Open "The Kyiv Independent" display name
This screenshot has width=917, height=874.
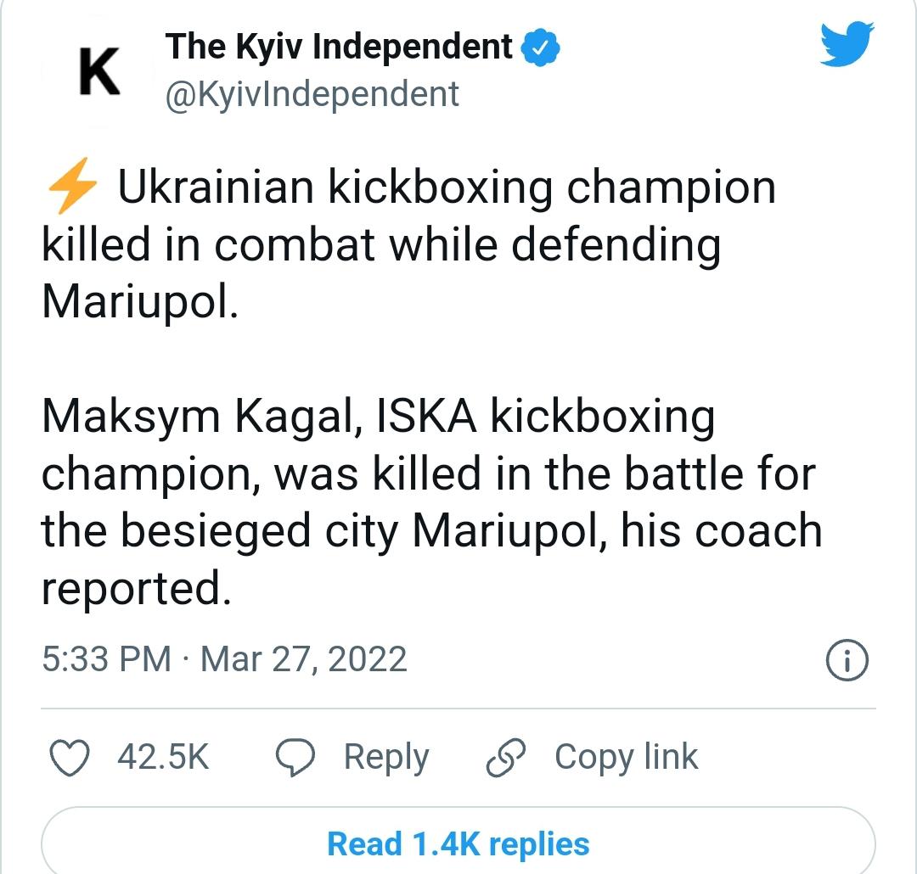click(340, 48)
